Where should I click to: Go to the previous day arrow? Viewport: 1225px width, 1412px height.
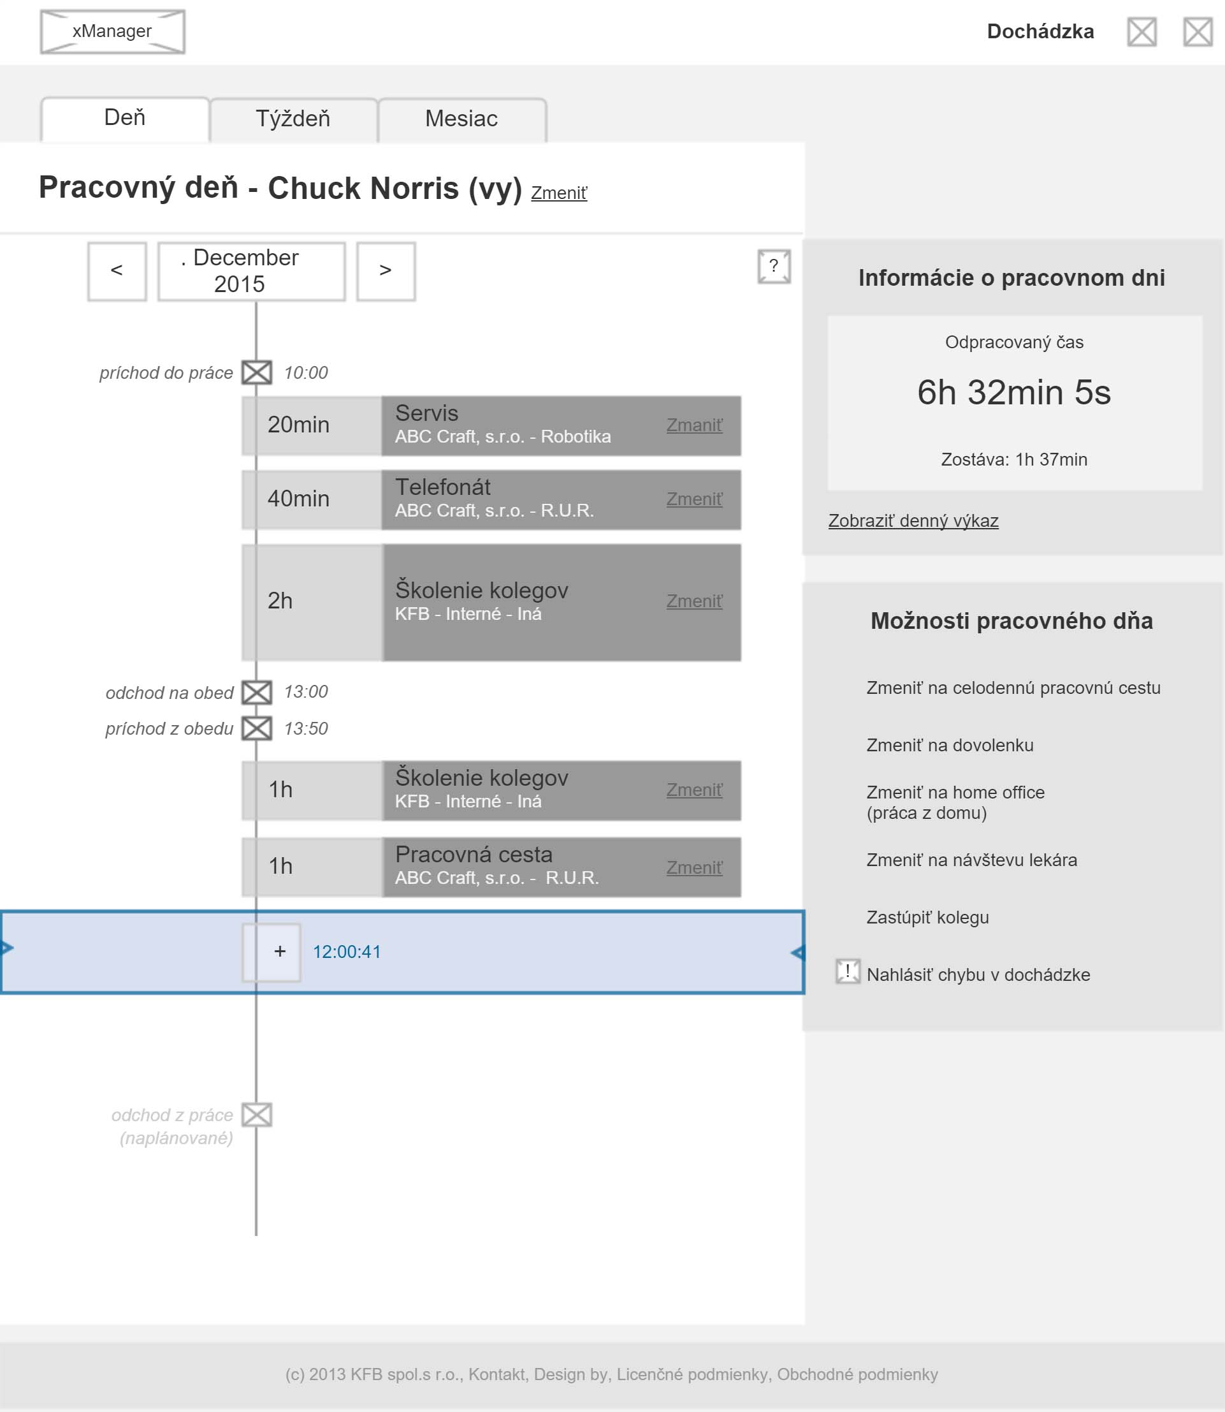coord(117,271)
